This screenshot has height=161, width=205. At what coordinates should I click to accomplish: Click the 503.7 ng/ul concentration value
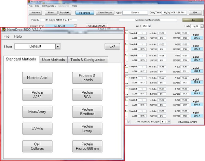click(x=197, y=93)
